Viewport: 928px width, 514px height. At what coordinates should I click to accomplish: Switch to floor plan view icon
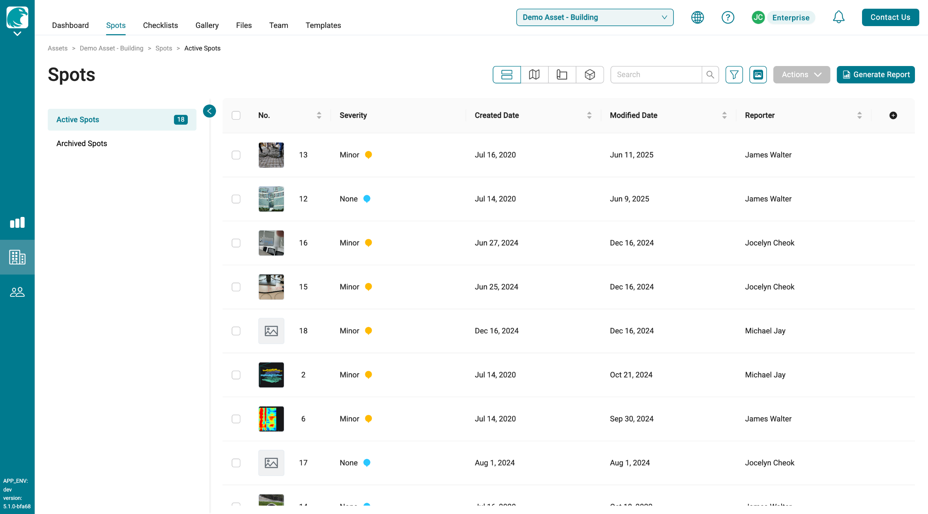(562, 75)
